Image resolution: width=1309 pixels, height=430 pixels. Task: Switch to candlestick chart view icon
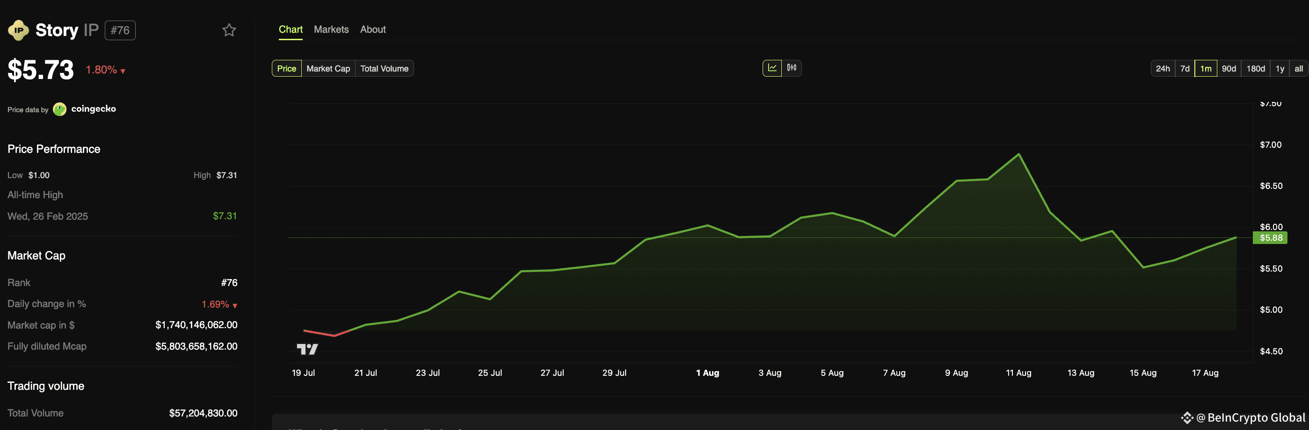point(792,68)
